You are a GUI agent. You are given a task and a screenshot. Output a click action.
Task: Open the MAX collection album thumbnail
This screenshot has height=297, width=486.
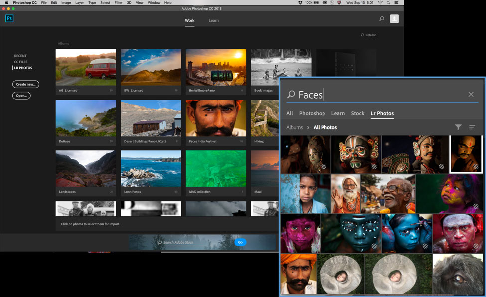(216, 168)
